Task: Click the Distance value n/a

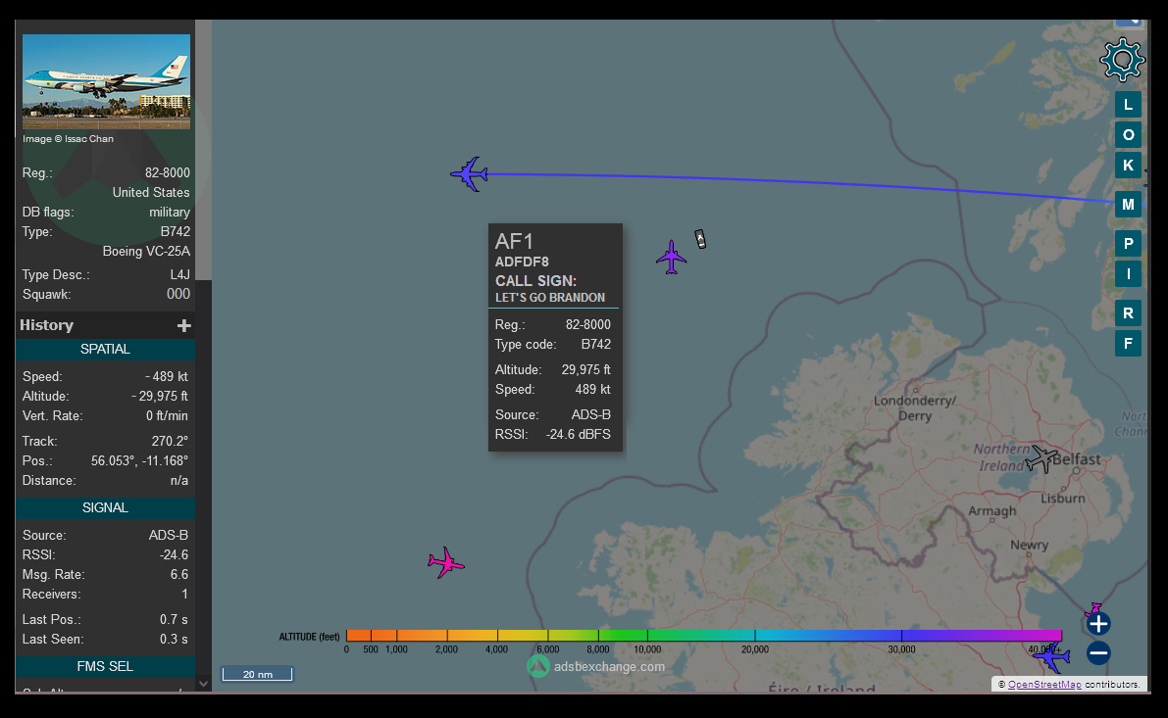Action: (178, 481)
